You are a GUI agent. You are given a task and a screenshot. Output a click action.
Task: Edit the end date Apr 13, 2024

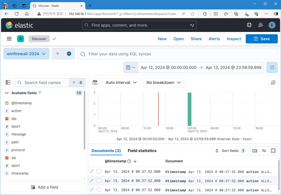(x=234, y=67)
